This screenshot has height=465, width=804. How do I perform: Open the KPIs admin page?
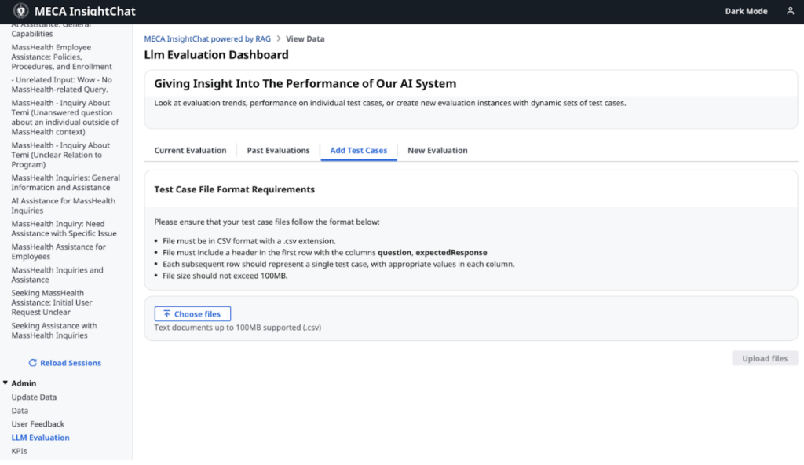tap(19, 451)
